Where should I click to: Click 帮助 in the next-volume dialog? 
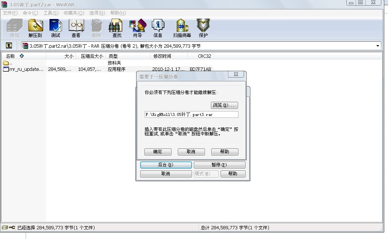(225, 152)
